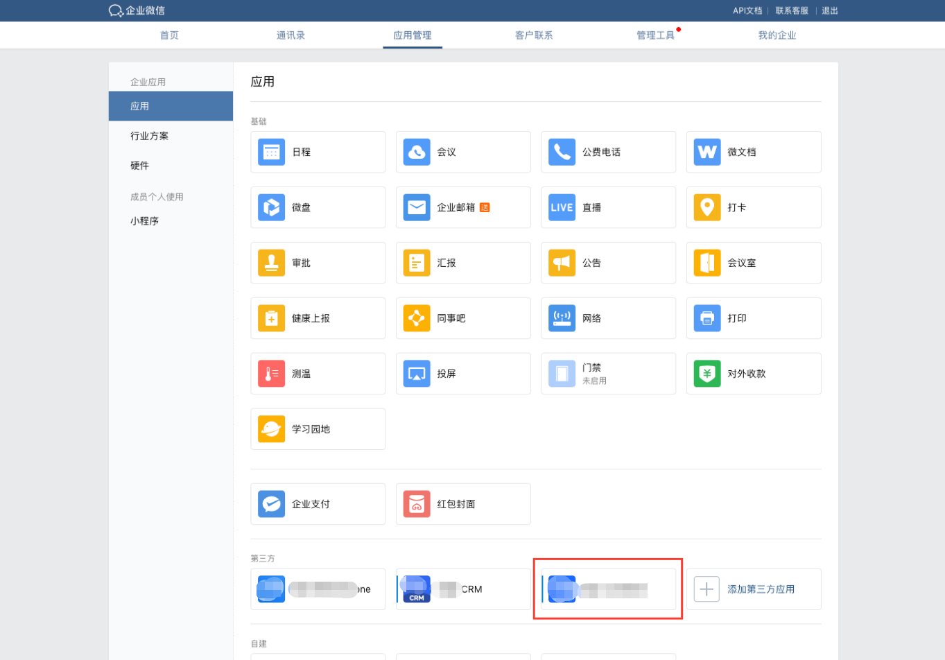Viewport: 945px width, 660px height.
Task: Open the third-party CRM app icon
Action: pos(417,589)
